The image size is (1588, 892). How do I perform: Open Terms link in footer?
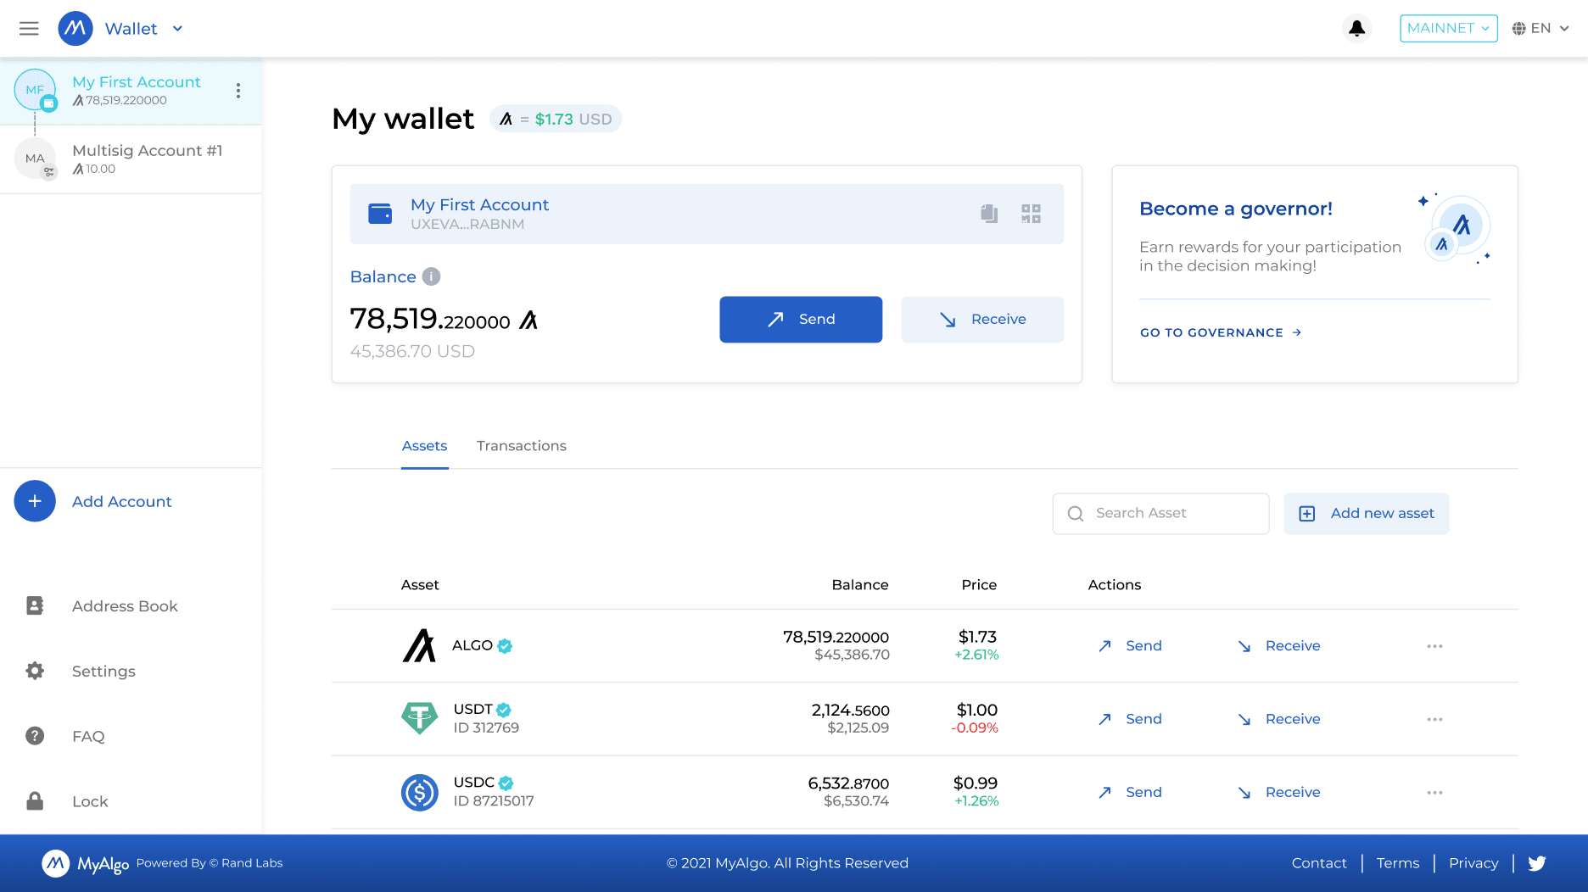(1398, 863)
